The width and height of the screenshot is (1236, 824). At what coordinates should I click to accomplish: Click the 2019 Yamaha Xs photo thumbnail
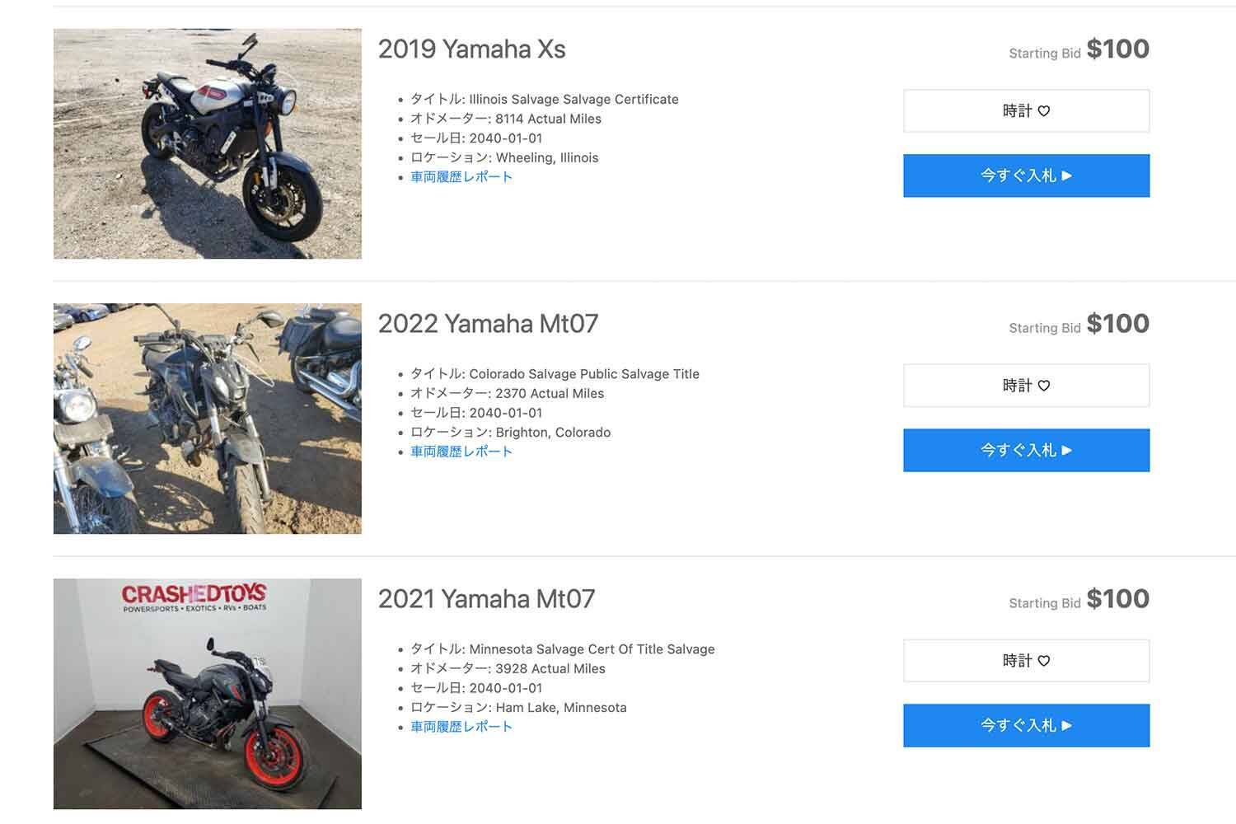point(207,143)
